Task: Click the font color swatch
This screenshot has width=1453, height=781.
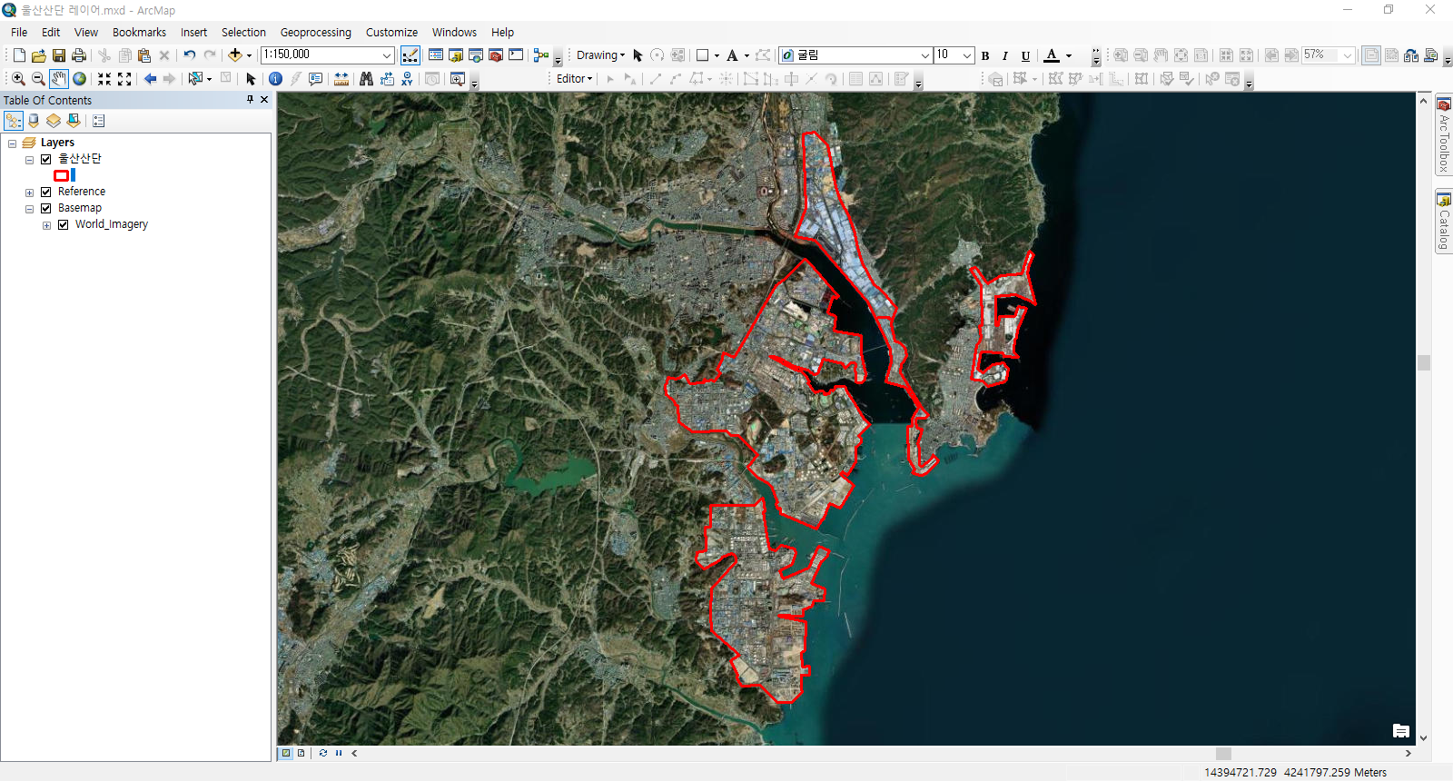Action: [x=1052, y=55]
